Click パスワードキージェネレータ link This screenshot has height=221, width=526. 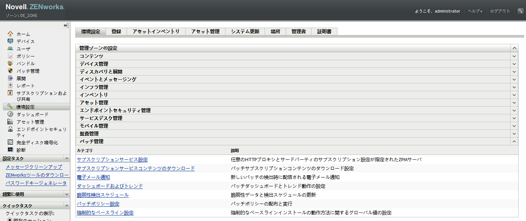36,183
